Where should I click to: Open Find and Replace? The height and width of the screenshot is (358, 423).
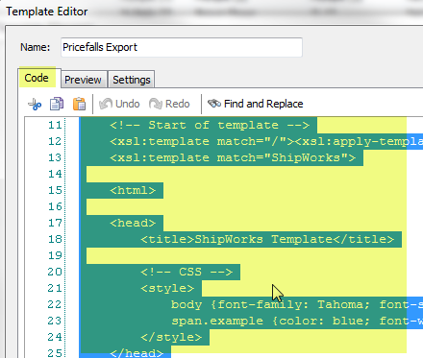click(255, 104)
